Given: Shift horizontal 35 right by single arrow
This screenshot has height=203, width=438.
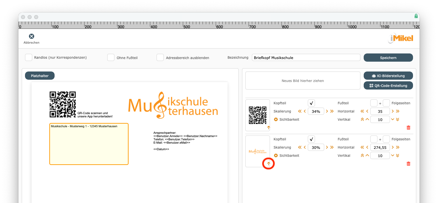Looking at the screenshot, I should 393,111.
